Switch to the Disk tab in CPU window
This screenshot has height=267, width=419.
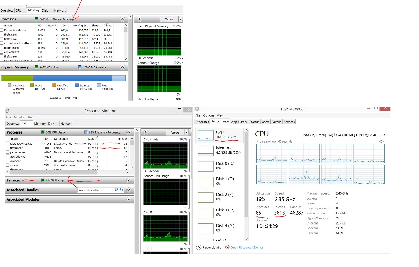pos(51,124)
